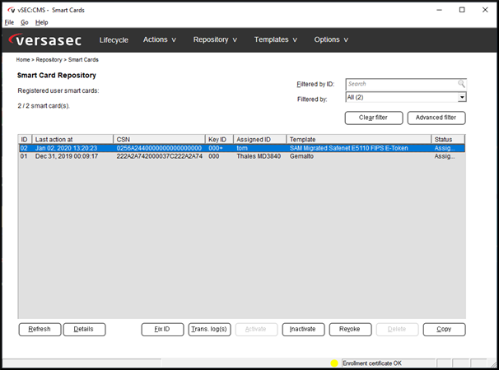Screen dimensions: 499x370
Task: Click Repository in the breadcrumb
Action: [x=49, y=60]
